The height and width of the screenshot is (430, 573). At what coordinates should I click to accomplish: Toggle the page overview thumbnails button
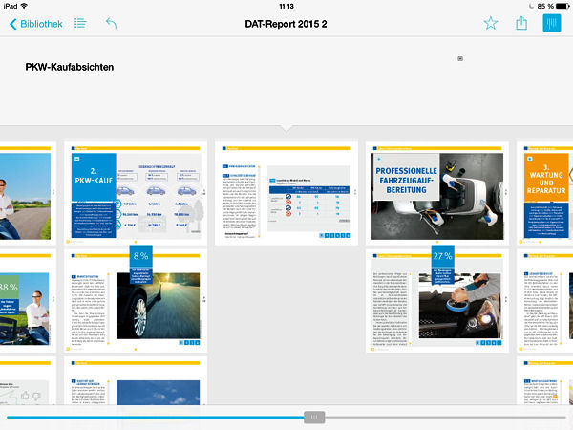tap(551, 23)
